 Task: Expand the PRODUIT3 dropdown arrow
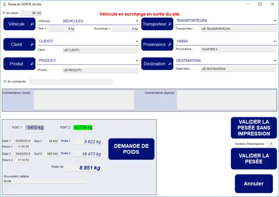tap(137, 60)
